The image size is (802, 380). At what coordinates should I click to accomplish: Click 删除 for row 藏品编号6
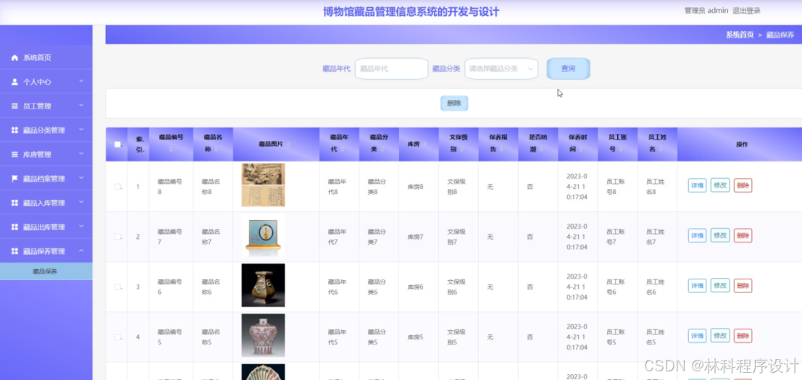point(743,285)
